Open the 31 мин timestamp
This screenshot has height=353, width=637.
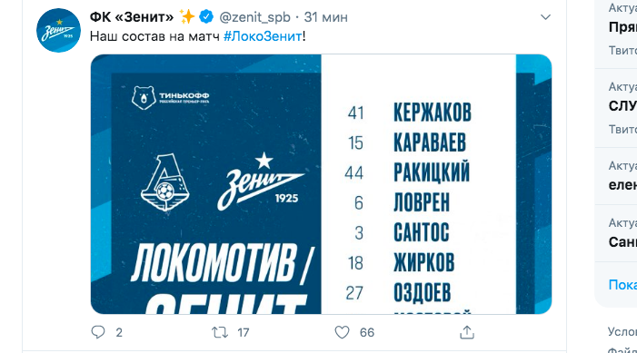point(326,17)
